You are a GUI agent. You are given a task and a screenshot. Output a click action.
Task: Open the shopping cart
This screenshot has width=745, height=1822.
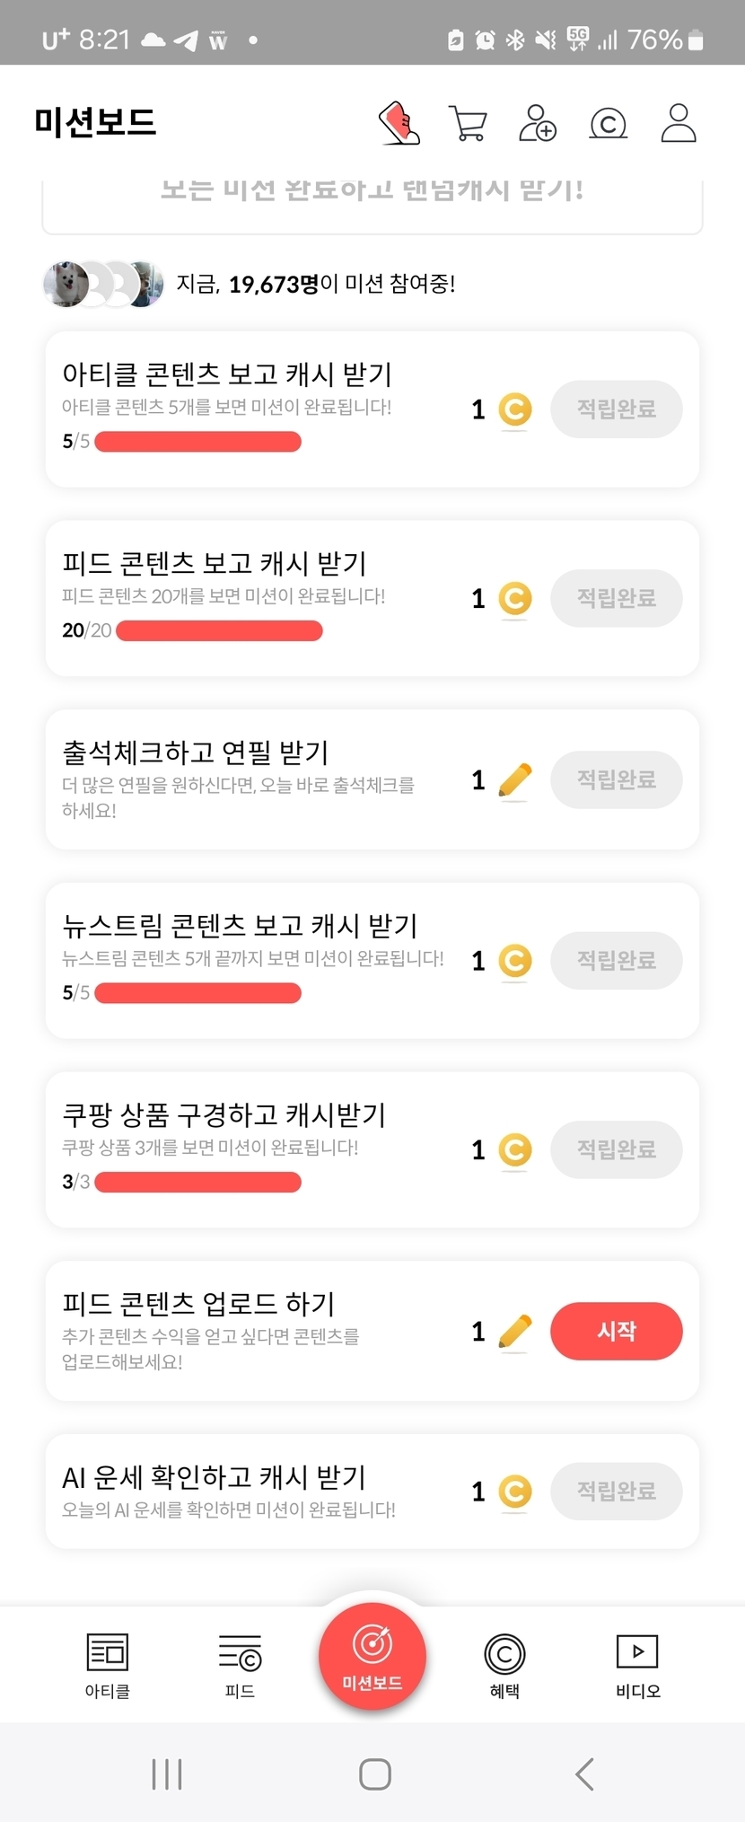tap(467, 123)
